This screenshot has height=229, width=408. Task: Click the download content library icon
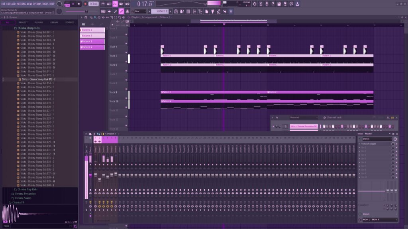tap(297, 4)
